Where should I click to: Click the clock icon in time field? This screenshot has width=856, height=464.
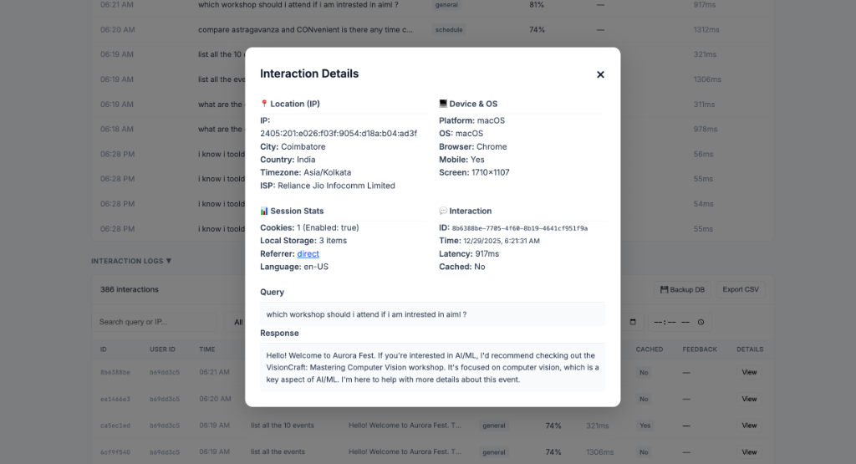(x=701, y=322)
